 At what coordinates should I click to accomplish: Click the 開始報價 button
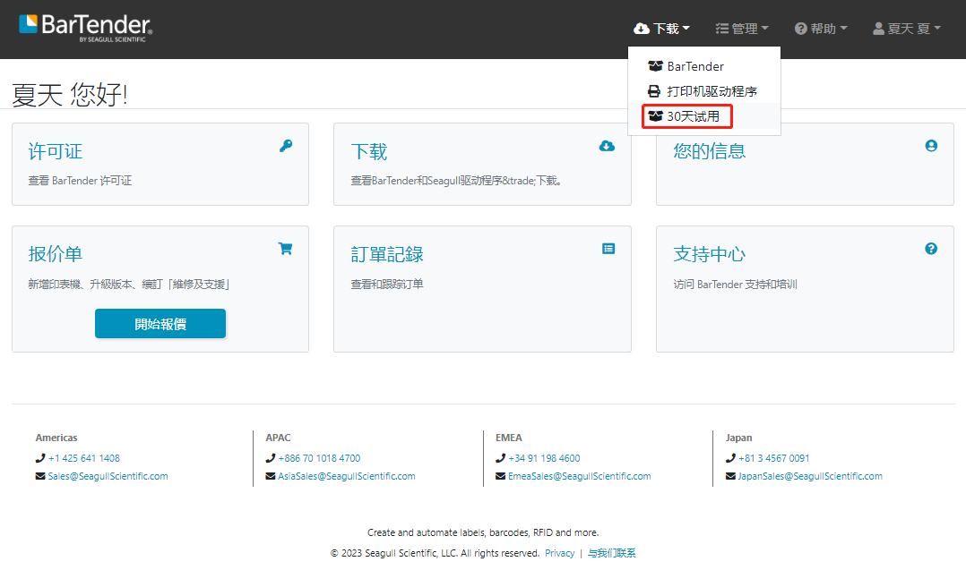click(x=160, y=323)
